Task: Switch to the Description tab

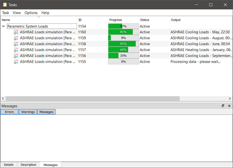Action: (28, 165)
